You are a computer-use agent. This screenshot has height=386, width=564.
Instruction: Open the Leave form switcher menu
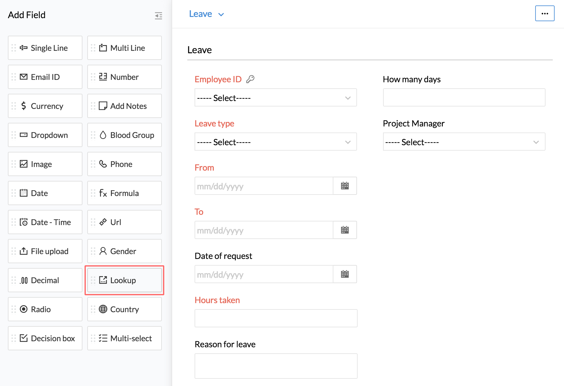[206, 14]
